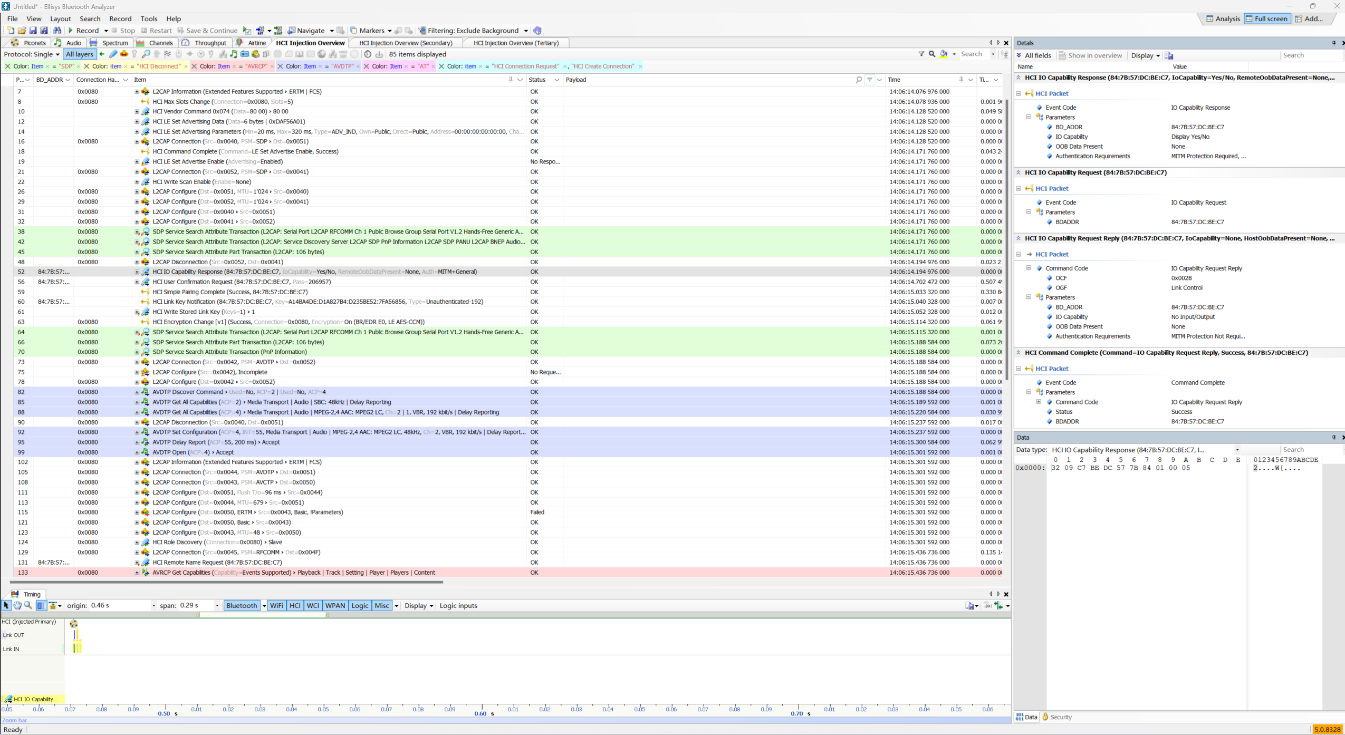Click the Payload column search icon
The image size is (1345, 735).
859,80
